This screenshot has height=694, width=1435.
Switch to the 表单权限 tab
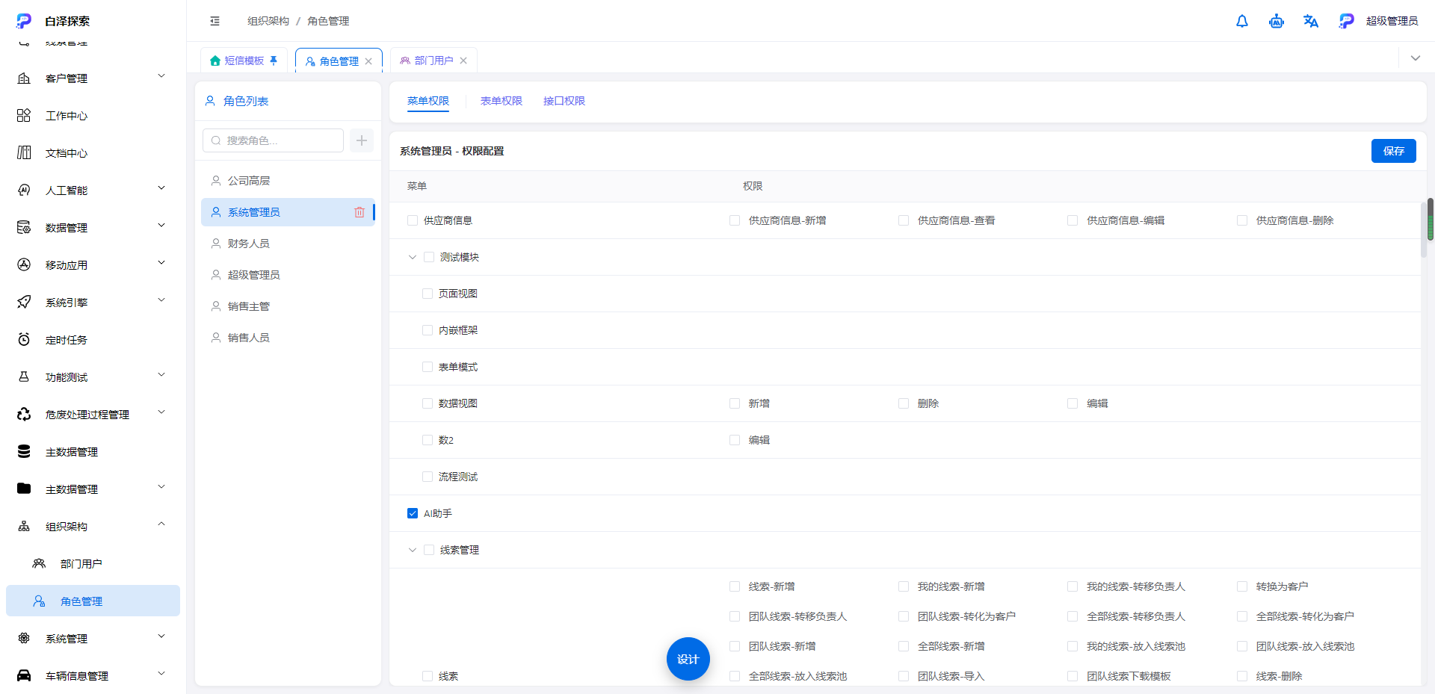tap(502, 101)
